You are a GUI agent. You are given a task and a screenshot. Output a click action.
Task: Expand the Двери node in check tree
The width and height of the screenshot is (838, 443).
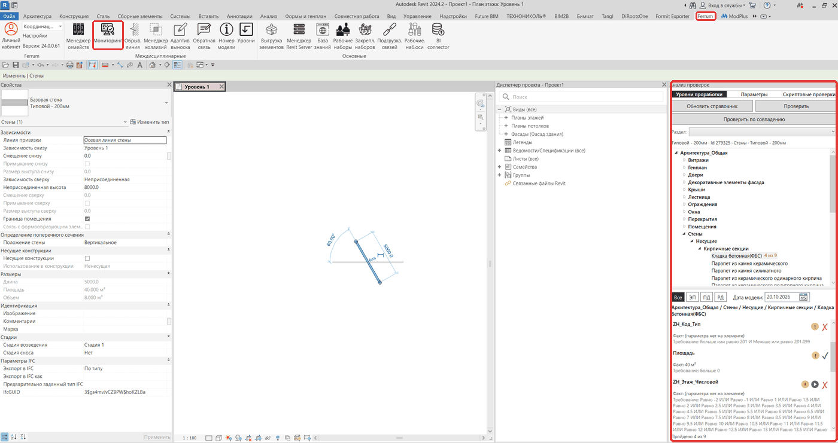tap(685, 175)
